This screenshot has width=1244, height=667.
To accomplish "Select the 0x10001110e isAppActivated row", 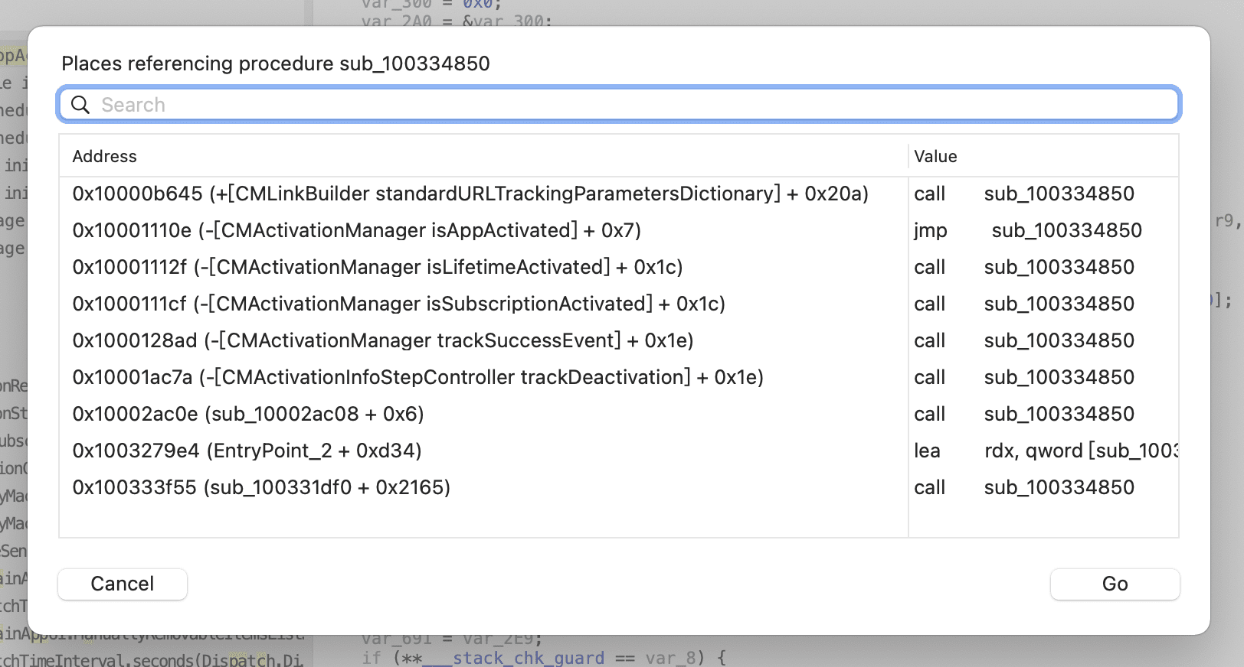I will 619,230.
